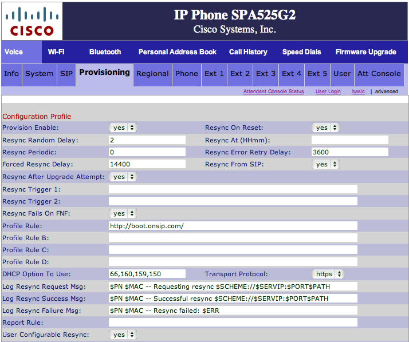Click the Configuration Profile heading

37,117
